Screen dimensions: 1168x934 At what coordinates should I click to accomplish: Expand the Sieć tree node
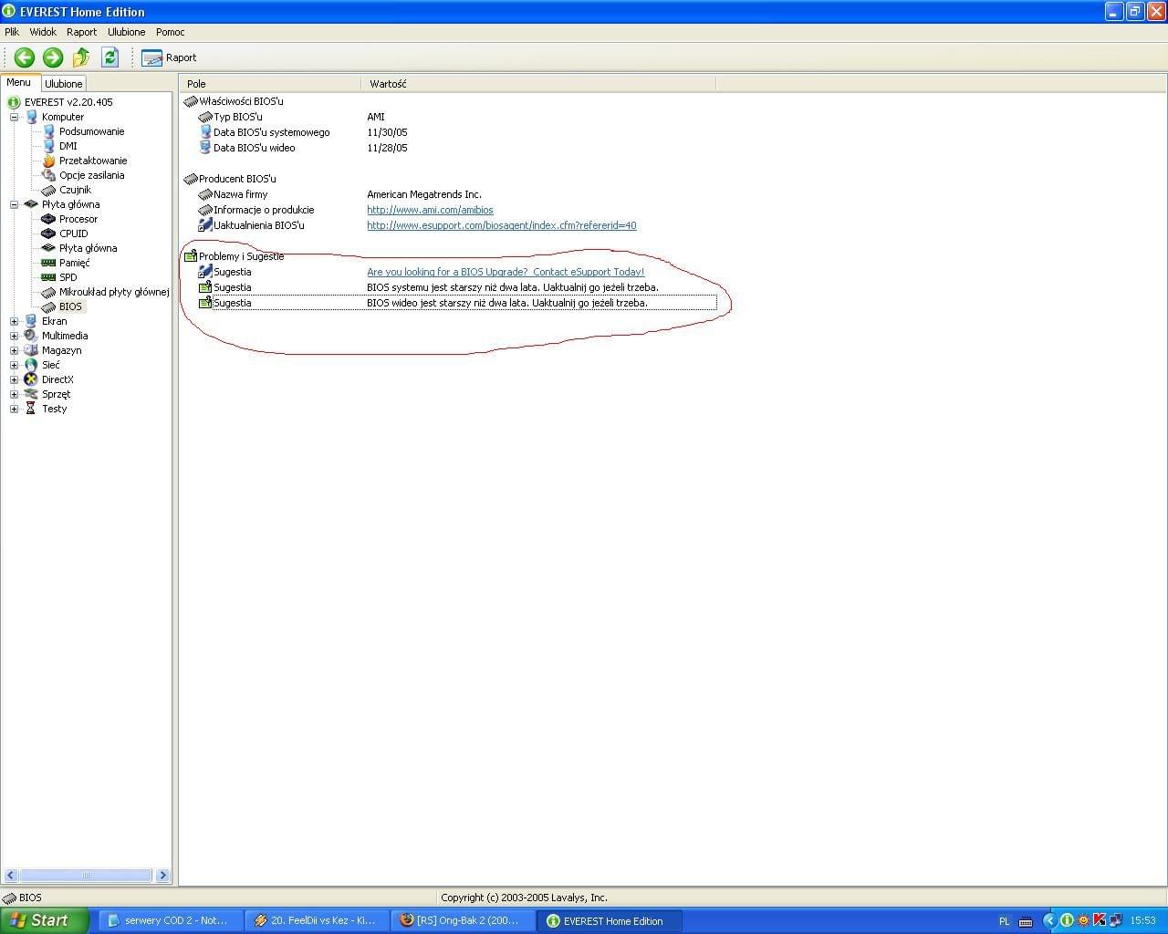click(x=14, y=365)
